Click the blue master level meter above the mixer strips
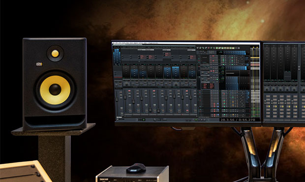Viewport: 305px width, 182px height. pyautogui.click(x=117, y=56)
